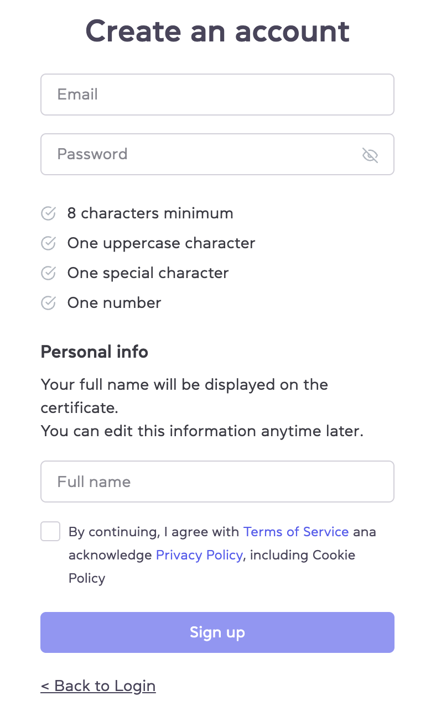Click the One number check icon
436x722 pixels.
click(x=49, y=303)
